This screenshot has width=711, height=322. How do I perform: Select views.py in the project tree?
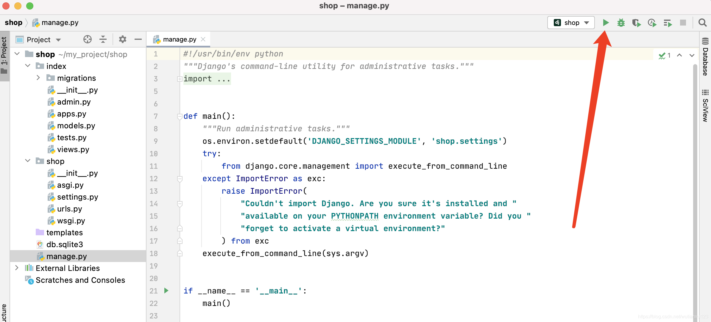(73, 149)
